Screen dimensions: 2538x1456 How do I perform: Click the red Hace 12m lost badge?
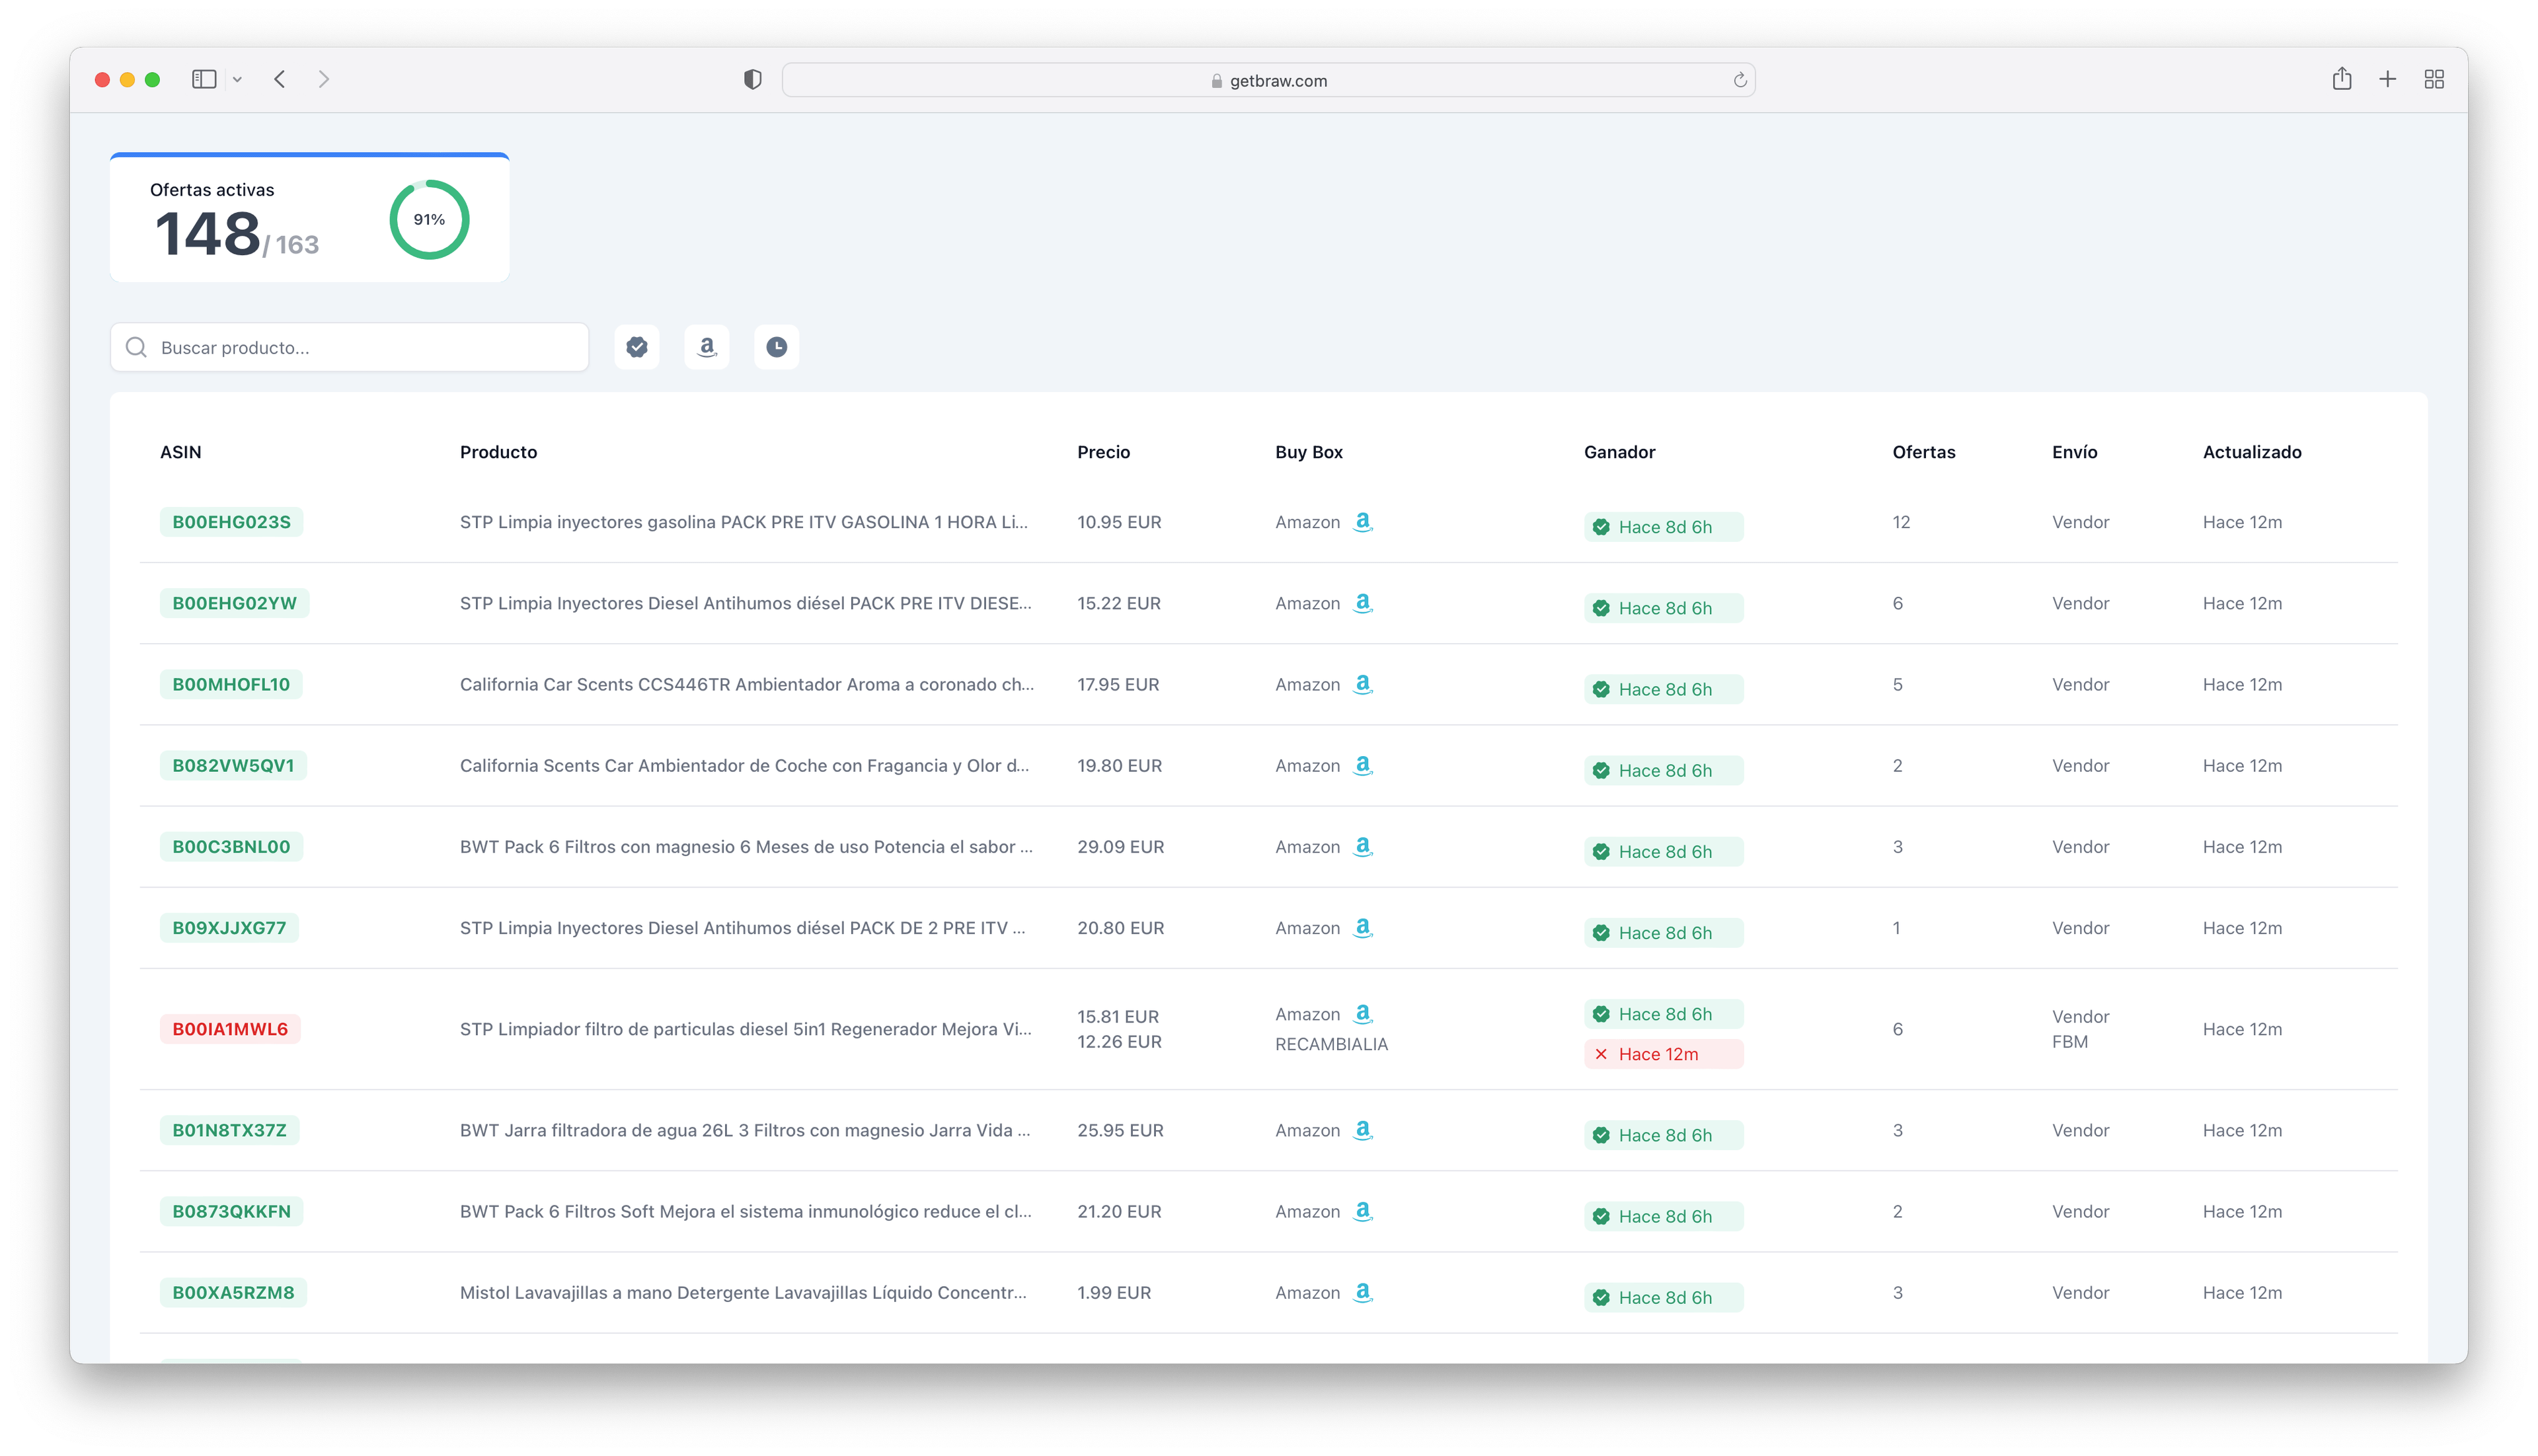click(x=1663, y=1054)
